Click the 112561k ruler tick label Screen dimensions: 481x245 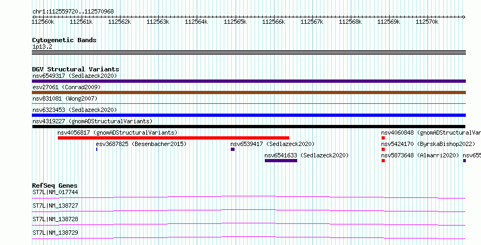click(82, 22)
